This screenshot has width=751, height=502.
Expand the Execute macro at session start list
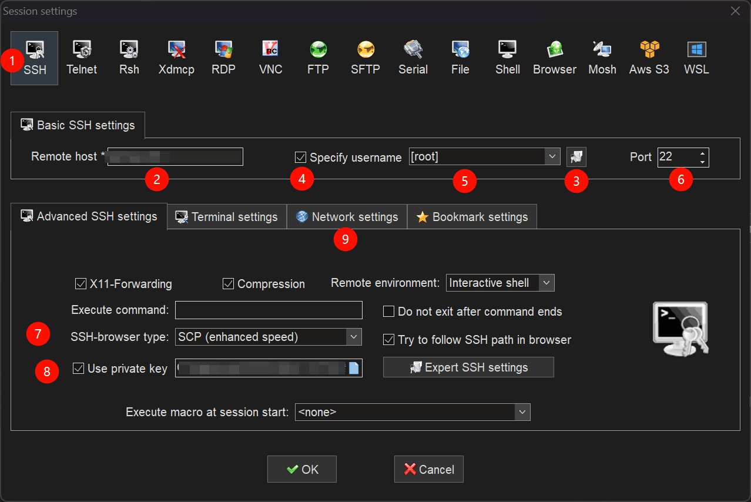[x=522, y=412]
